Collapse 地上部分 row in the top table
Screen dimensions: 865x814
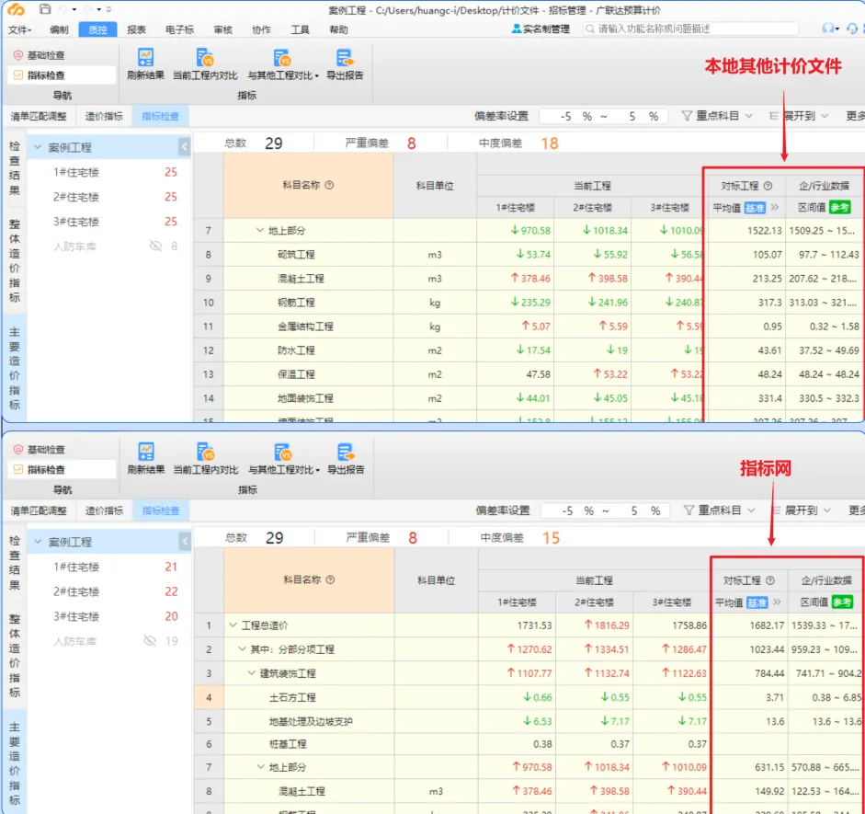tap(260, 230)
